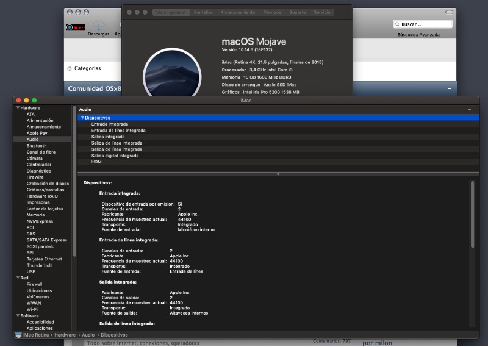Open the Categorías link
Image resolution: width=488 pixels, height=347 pixels.
87,68
